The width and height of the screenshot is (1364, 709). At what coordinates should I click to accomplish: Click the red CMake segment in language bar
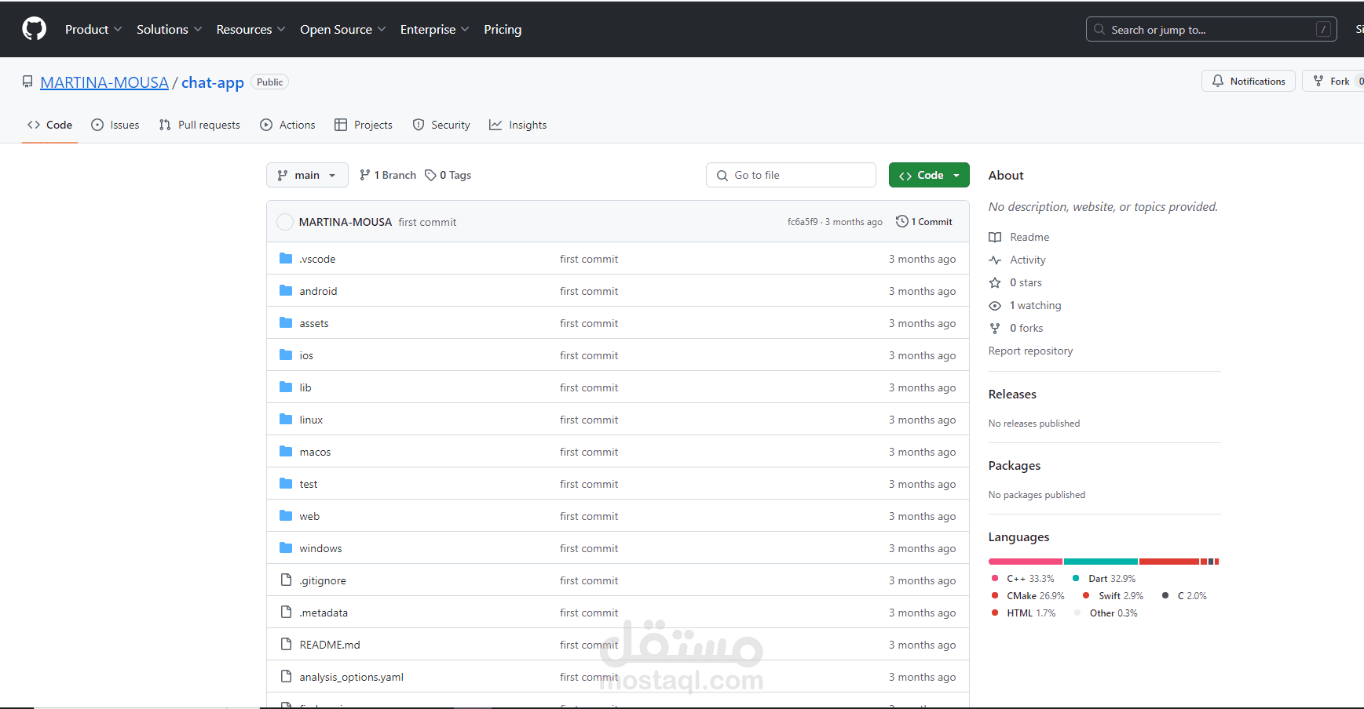(x=1169, y=562)
